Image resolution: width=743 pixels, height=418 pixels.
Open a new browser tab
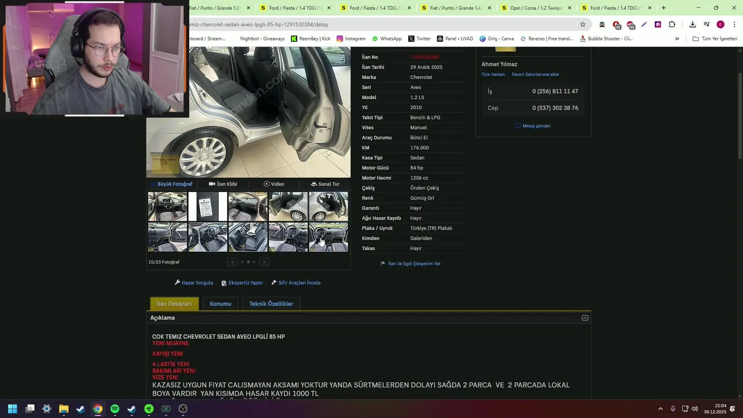663,8
